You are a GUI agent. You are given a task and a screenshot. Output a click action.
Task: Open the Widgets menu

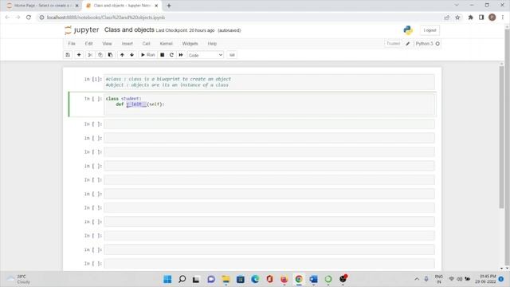[190, 44]
